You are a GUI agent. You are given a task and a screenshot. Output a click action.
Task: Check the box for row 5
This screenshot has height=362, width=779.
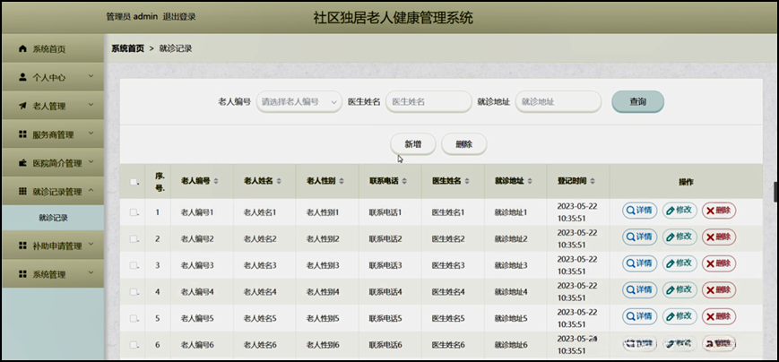134,318
